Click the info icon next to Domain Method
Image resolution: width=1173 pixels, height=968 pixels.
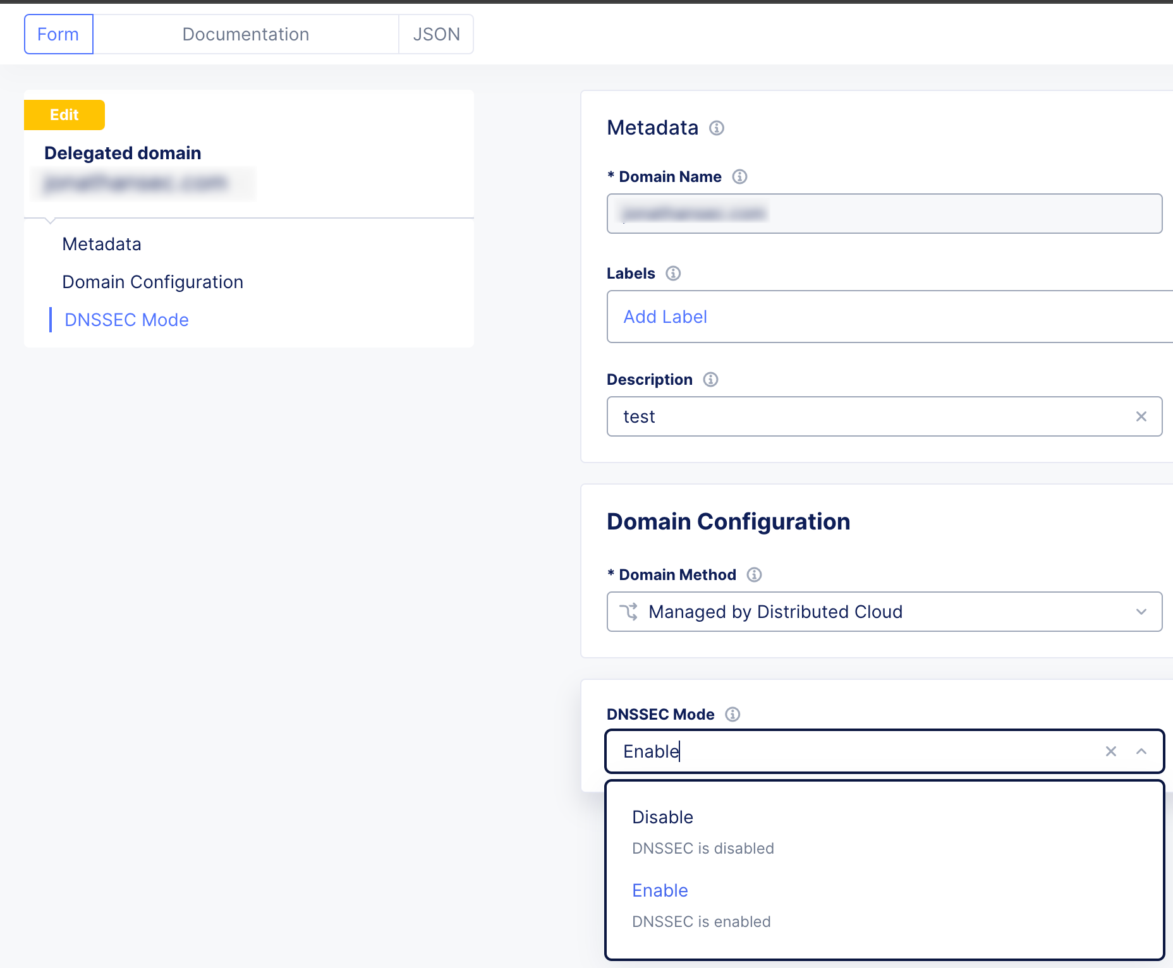coord(753,574)
